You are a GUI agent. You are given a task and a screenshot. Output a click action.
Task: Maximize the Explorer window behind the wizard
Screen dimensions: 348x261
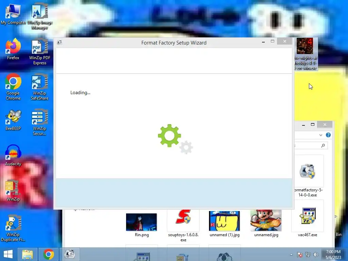coord(313,124)
